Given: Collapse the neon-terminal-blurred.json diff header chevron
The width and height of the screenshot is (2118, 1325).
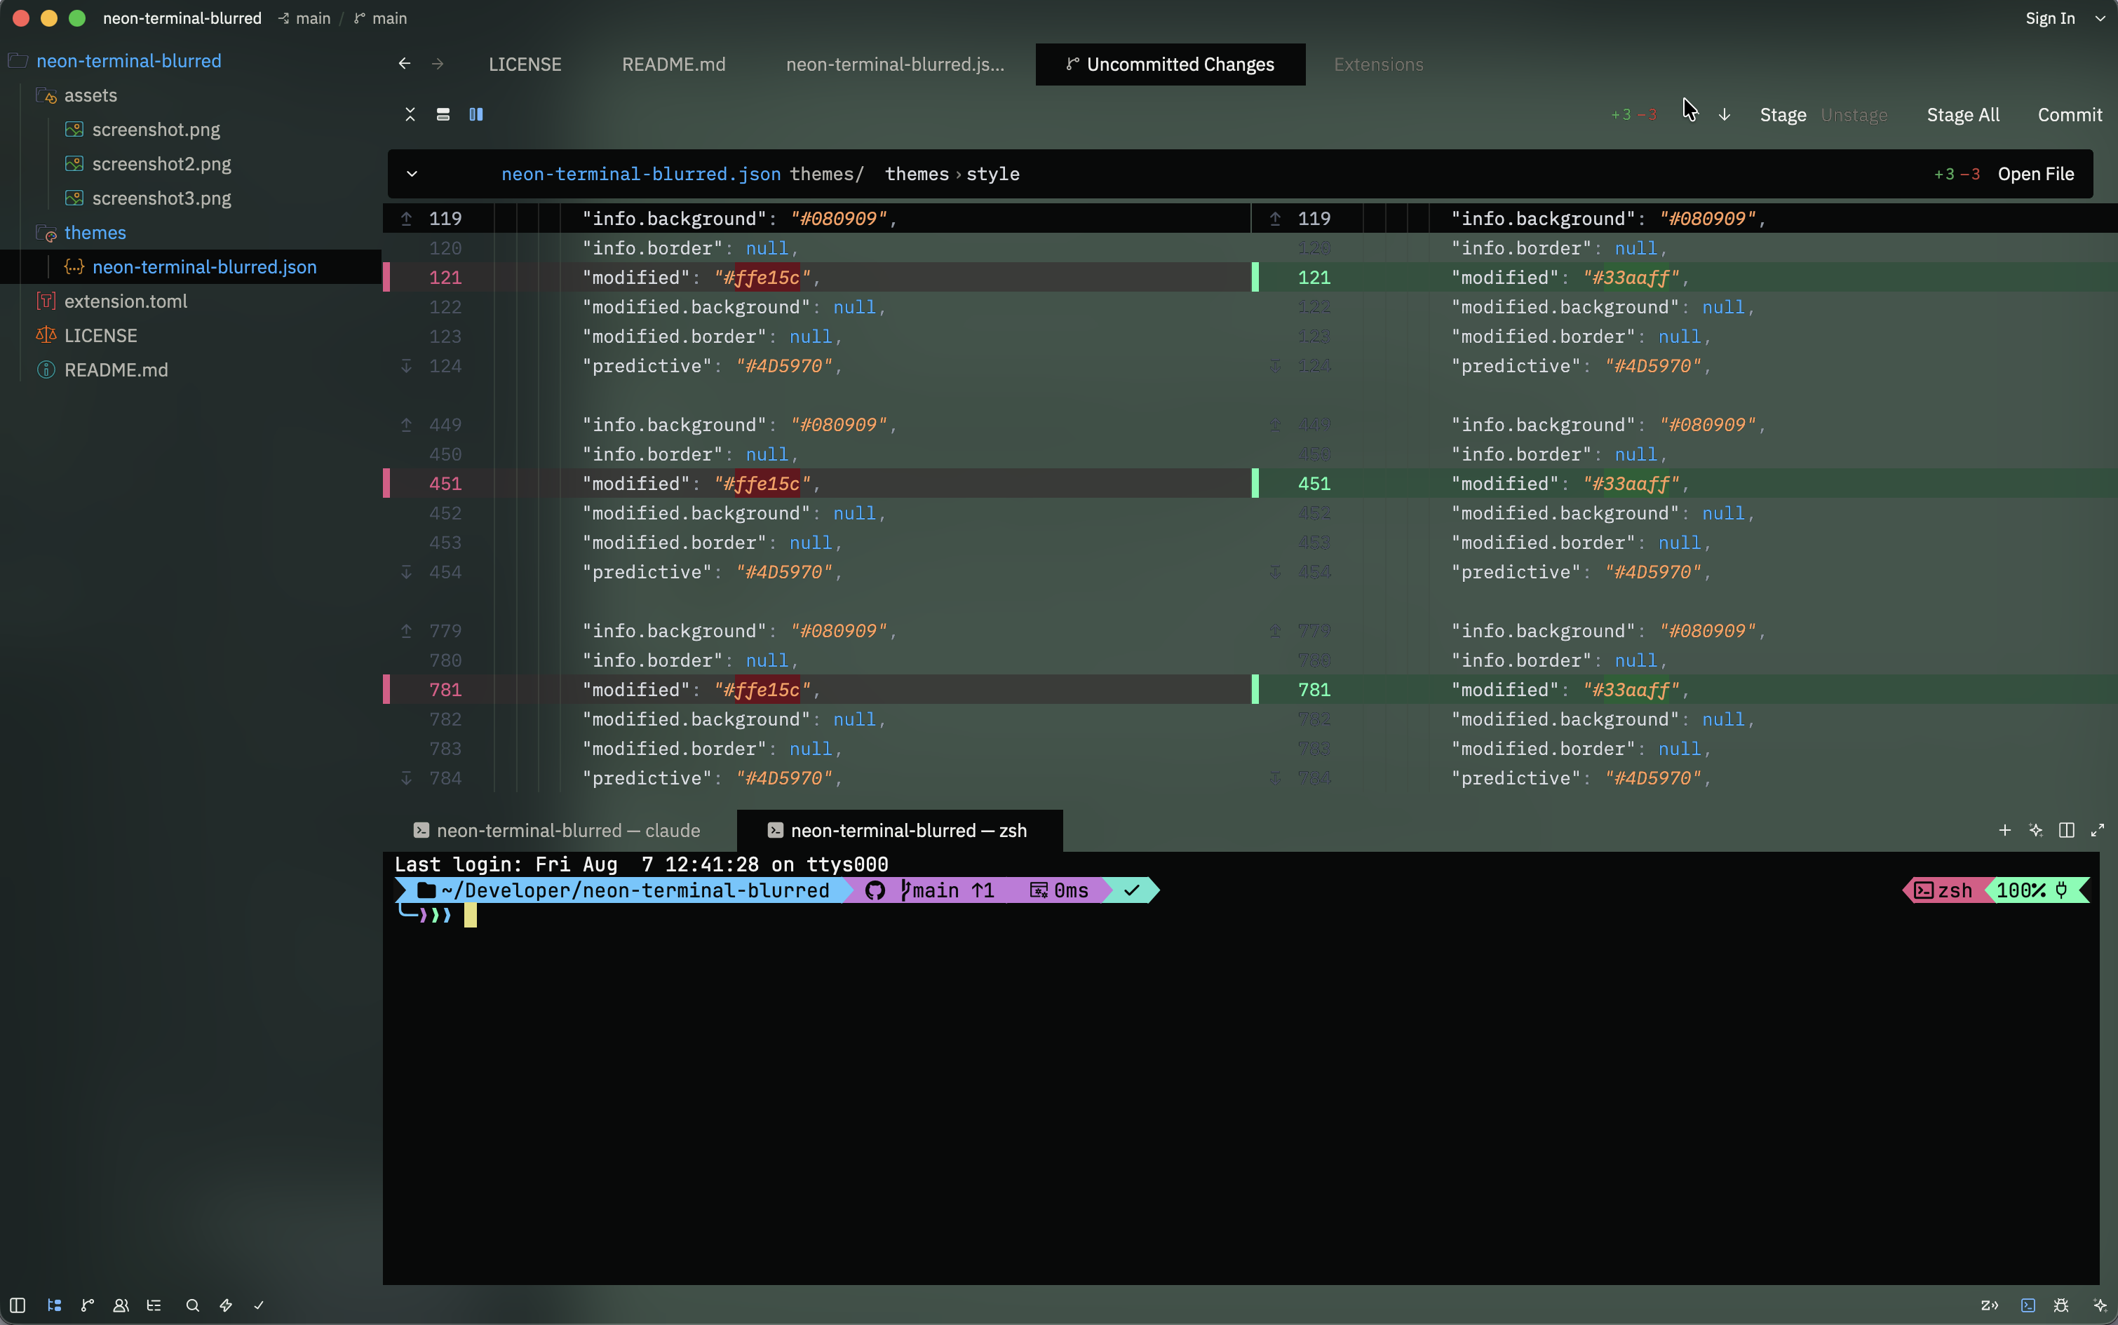Looking at the screenshot, I should [x=412, y=174].
